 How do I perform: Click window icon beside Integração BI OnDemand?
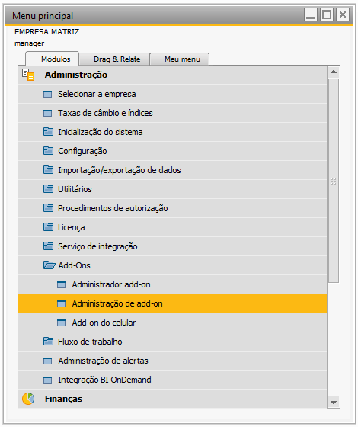[x=47, y=380]
